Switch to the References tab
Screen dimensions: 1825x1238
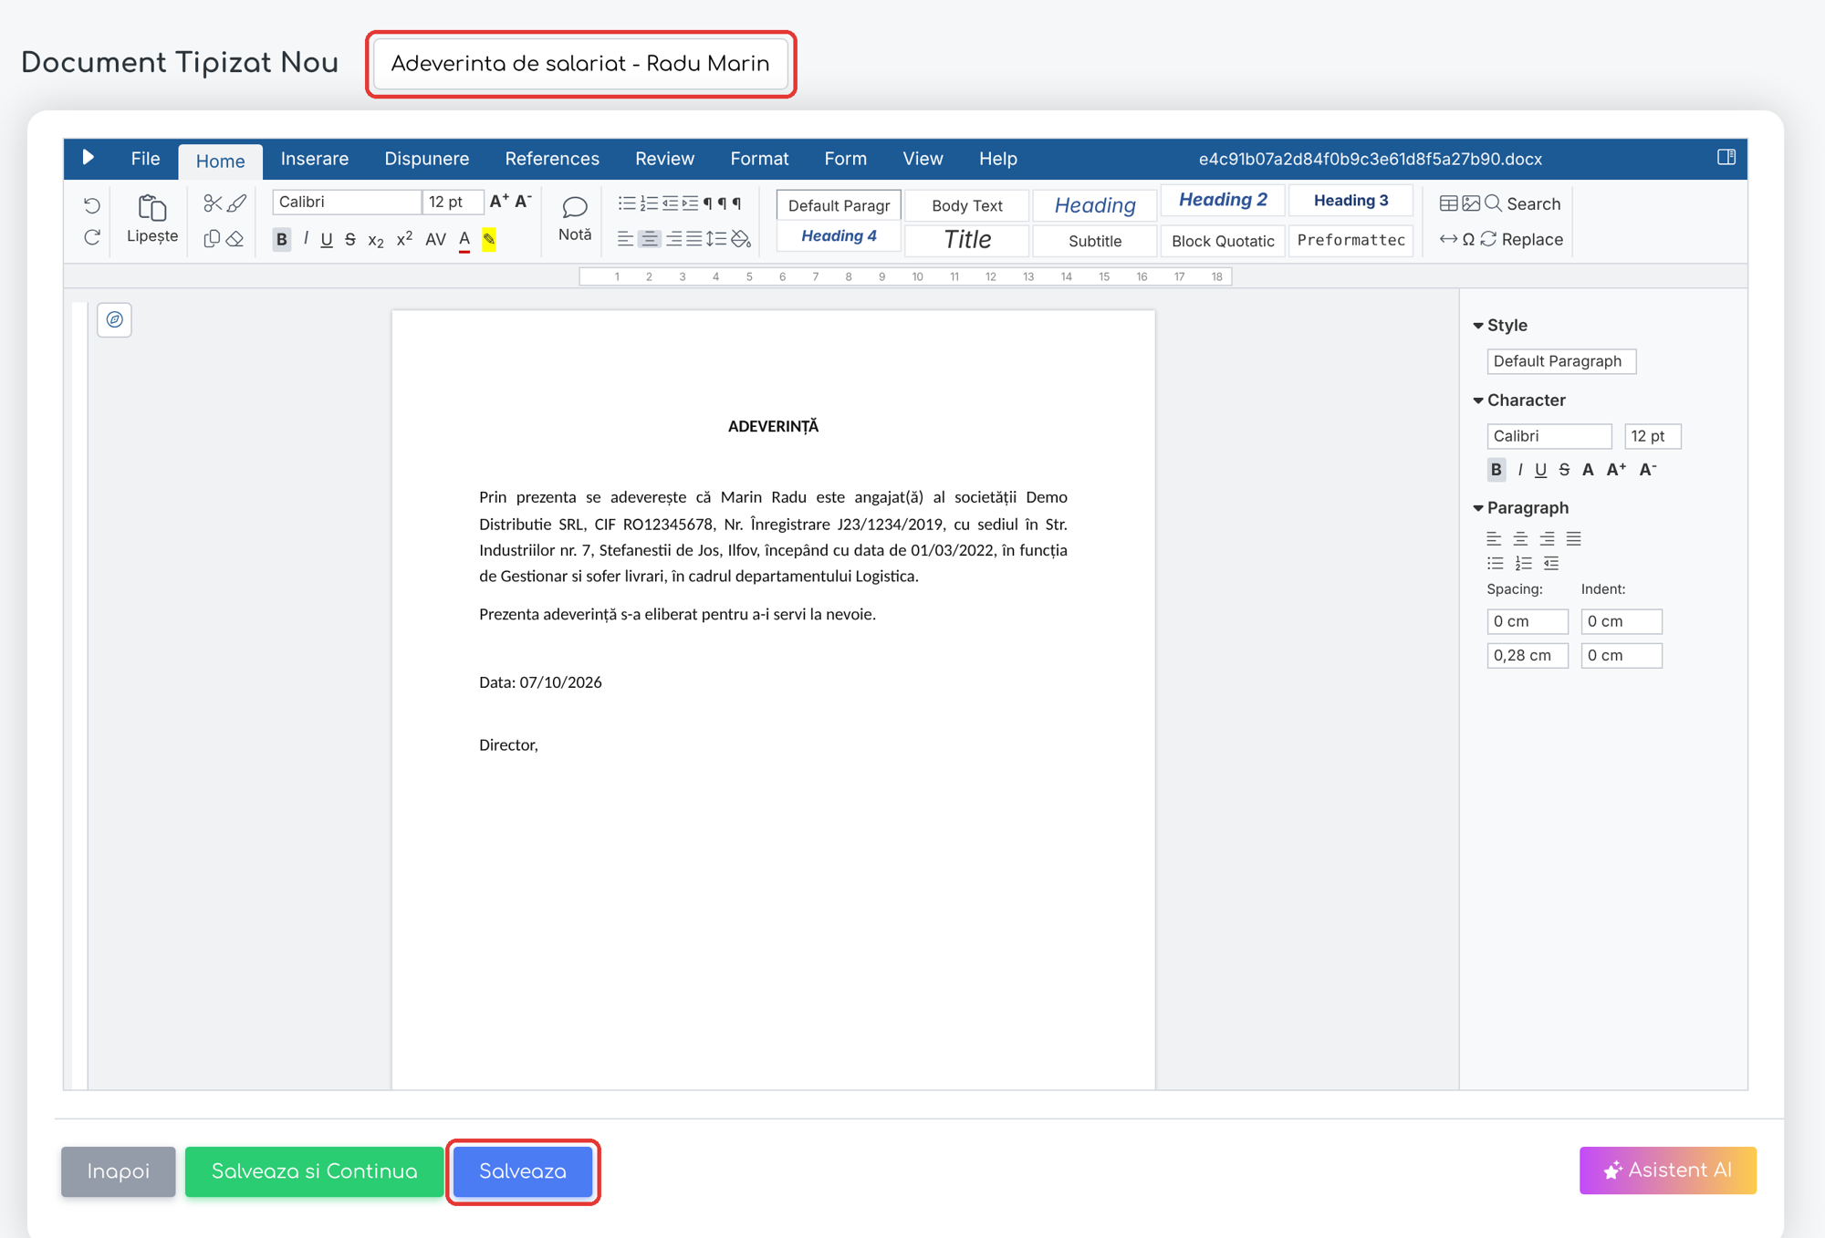(552, 159)
